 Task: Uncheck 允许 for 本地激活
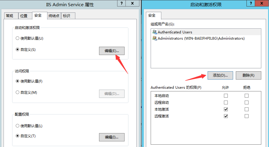(226, 109)
